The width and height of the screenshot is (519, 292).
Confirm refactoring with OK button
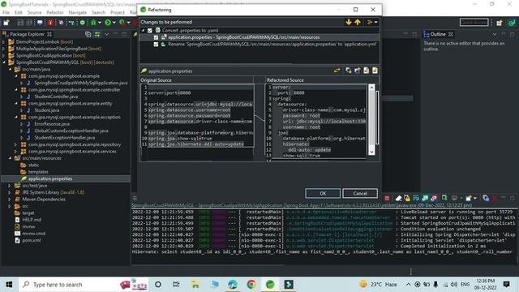pos(323,193)
